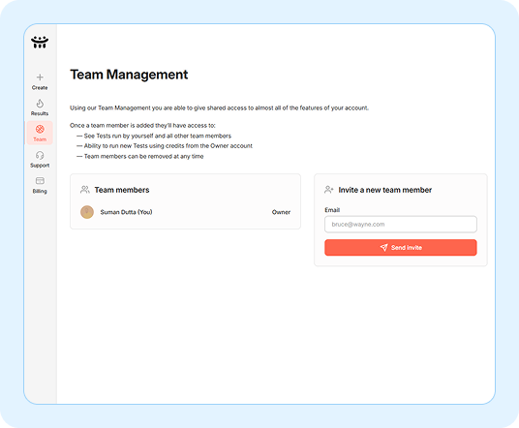Open Support via the headset icon
The image size is (519, 428).
coord(40,155)
